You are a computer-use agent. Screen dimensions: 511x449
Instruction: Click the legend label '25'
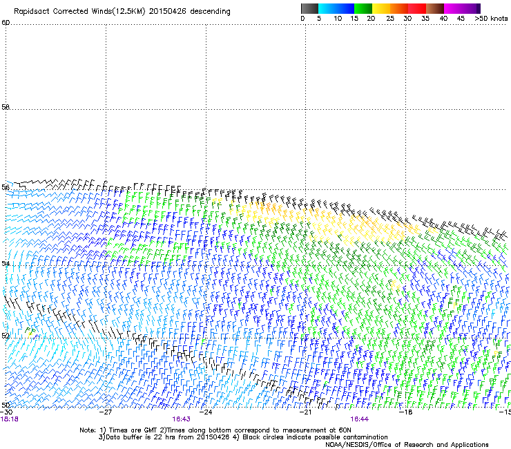tap(390, 19)
